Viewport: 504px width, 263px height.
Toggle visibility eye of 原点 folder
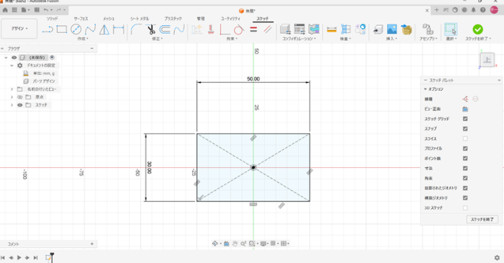[x=20, y=97]
